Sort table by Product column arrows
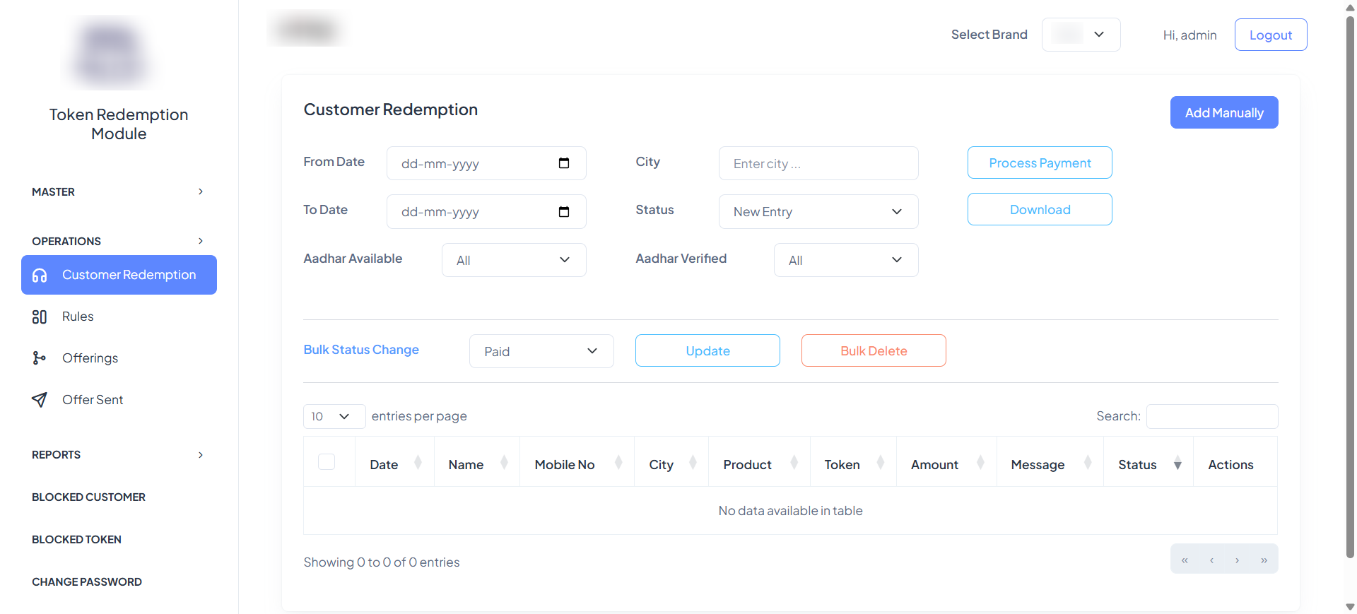 (x=794, y=463)
